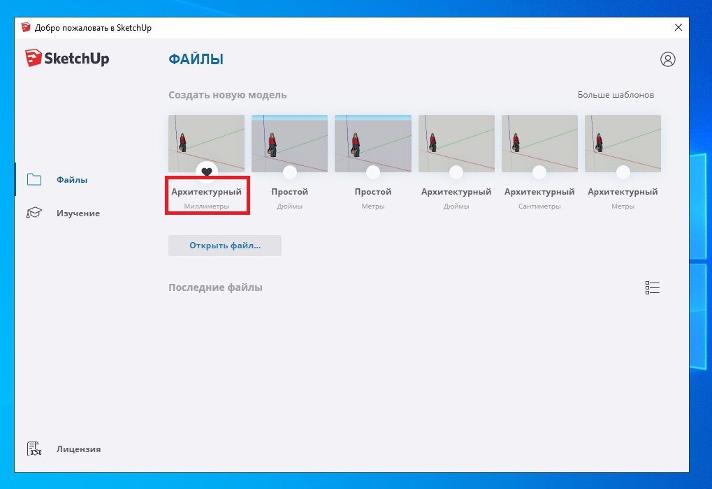Select the Простой Дюймы template thumbnail
Image resolution: width=712 pixels, height=489 pixels.
click(290, 144)
